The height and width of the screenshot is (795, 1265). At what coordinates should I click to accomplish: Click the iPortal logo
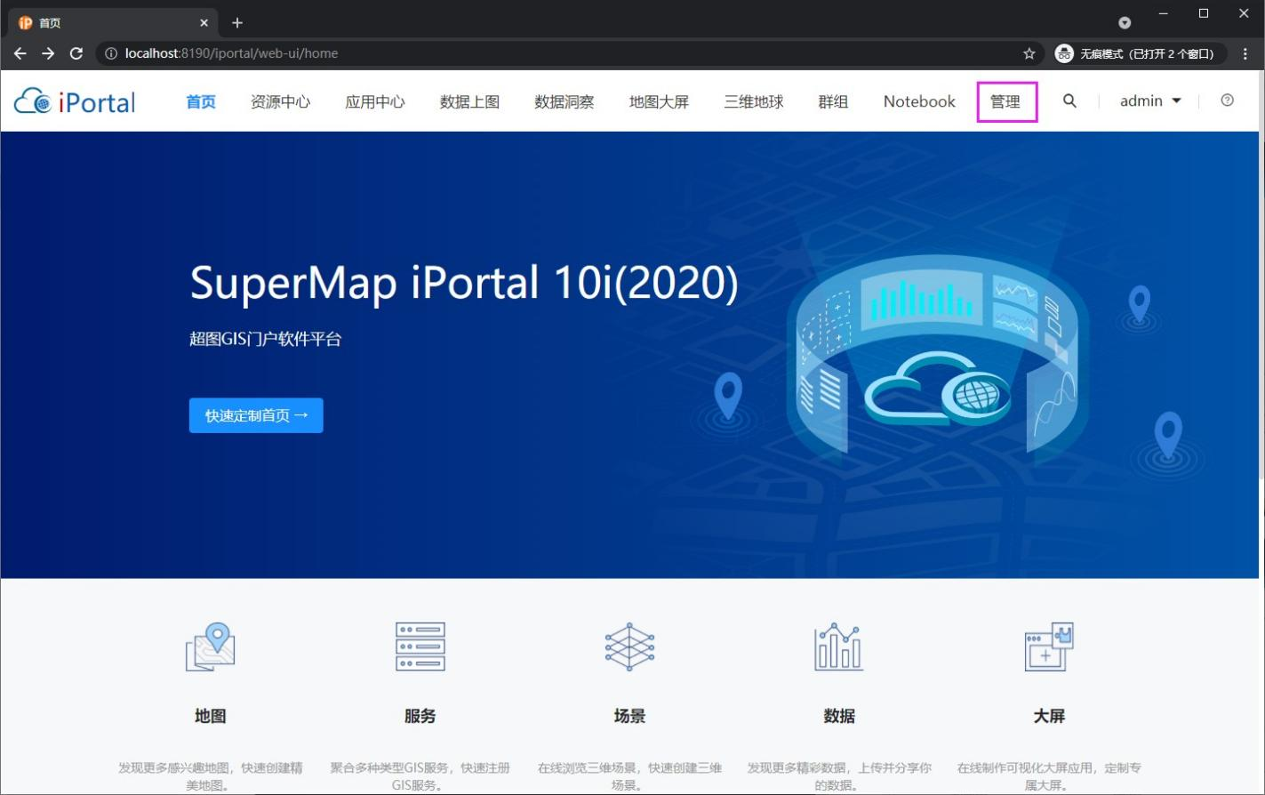click(75, 101)
